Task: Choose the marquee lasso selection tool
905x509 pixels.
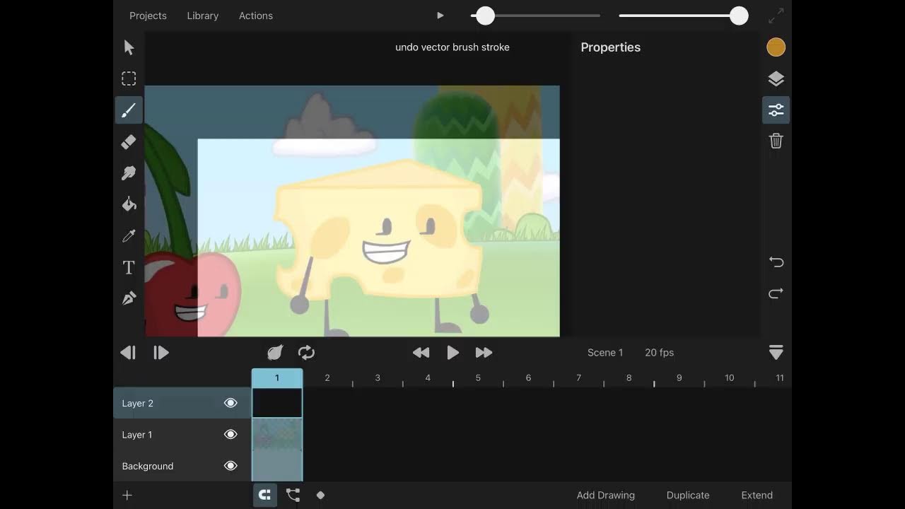Action: 129,78
